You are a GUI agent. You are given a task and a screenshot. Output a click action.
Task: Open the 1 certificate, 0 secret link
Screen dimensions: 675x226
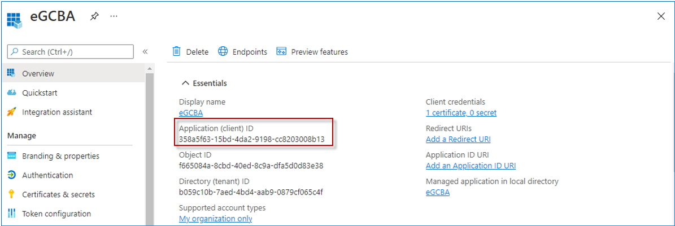click(x=460, y=113)
